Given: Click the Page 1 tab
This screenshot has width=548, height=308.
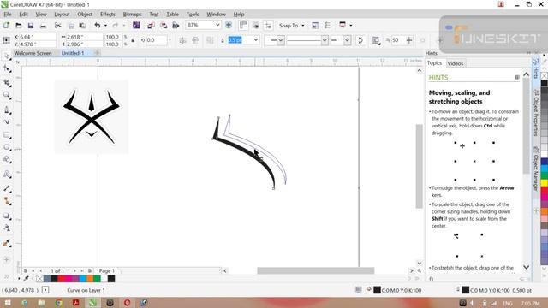Looking at the screenshot, I should click(106, 270).
